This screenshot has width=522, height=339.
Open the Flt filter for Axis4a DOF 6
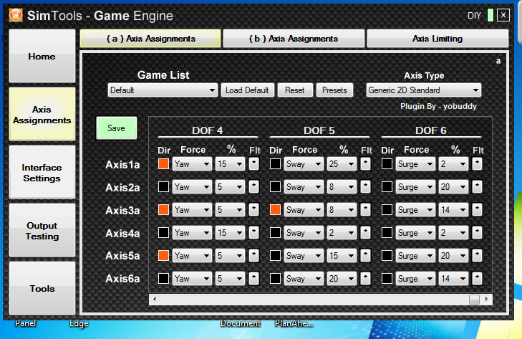(x=477, y=233)
